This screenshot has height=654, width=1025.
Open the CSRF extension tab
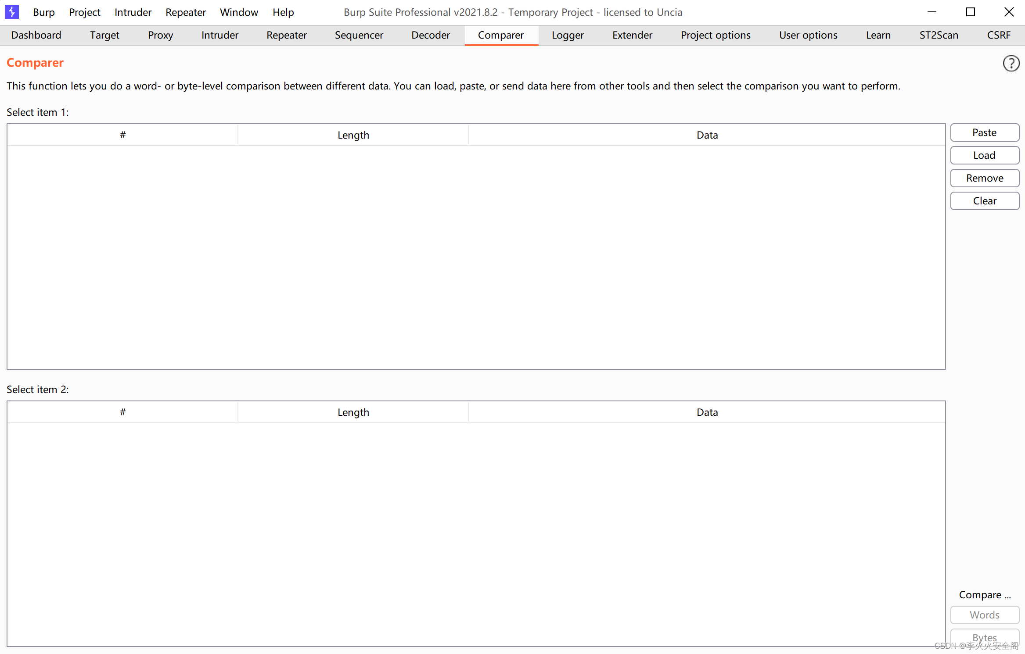pos(999,35)
